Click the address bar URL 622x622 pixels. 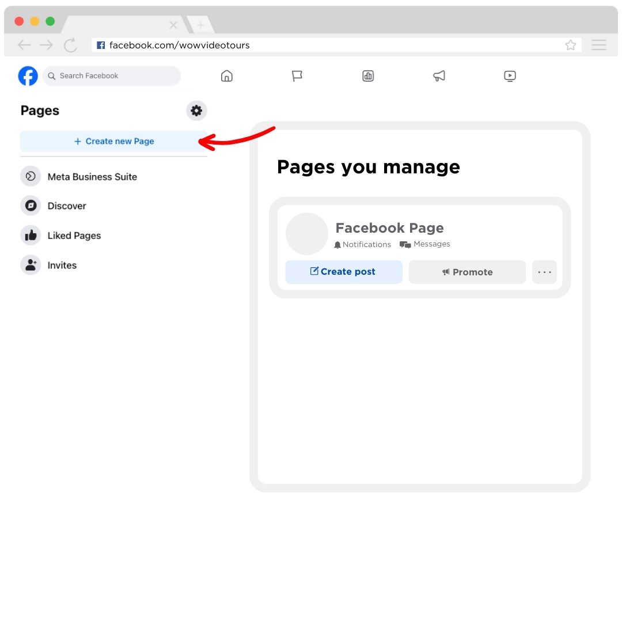pyautogui.click(x=179, y=45)
